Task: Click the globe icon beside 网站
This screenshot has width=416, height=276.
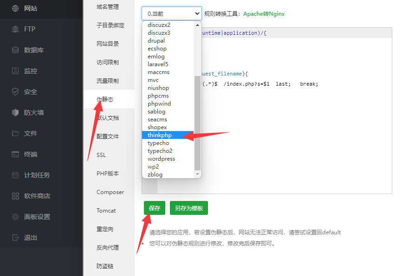Action: (15, 8)
